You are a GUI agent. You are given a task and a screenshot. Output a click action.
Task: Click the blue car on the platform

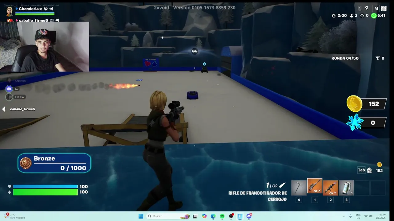(192, 95)
